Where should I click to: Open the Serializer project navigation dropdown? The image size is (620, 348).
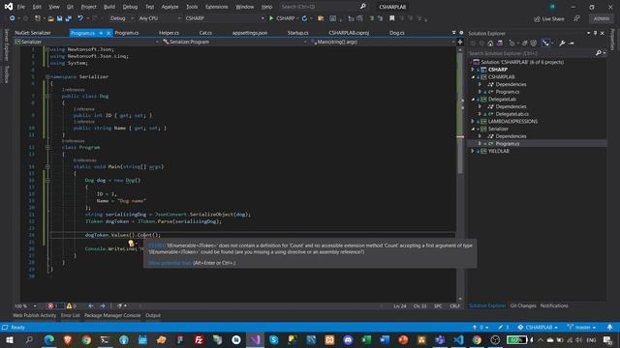tap(86, 42)
